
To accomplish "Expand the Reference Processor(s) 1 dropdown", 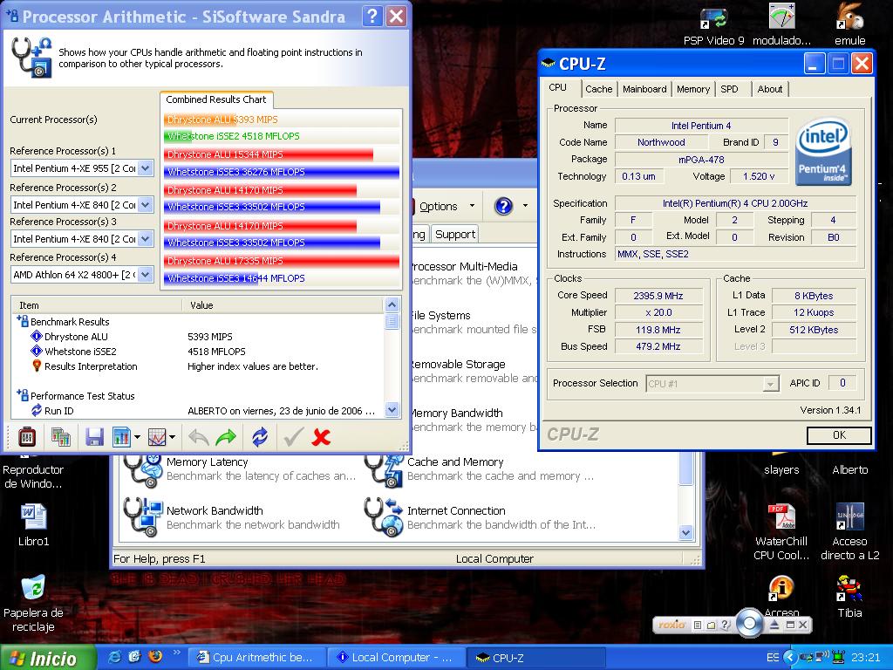I will 146,168.
